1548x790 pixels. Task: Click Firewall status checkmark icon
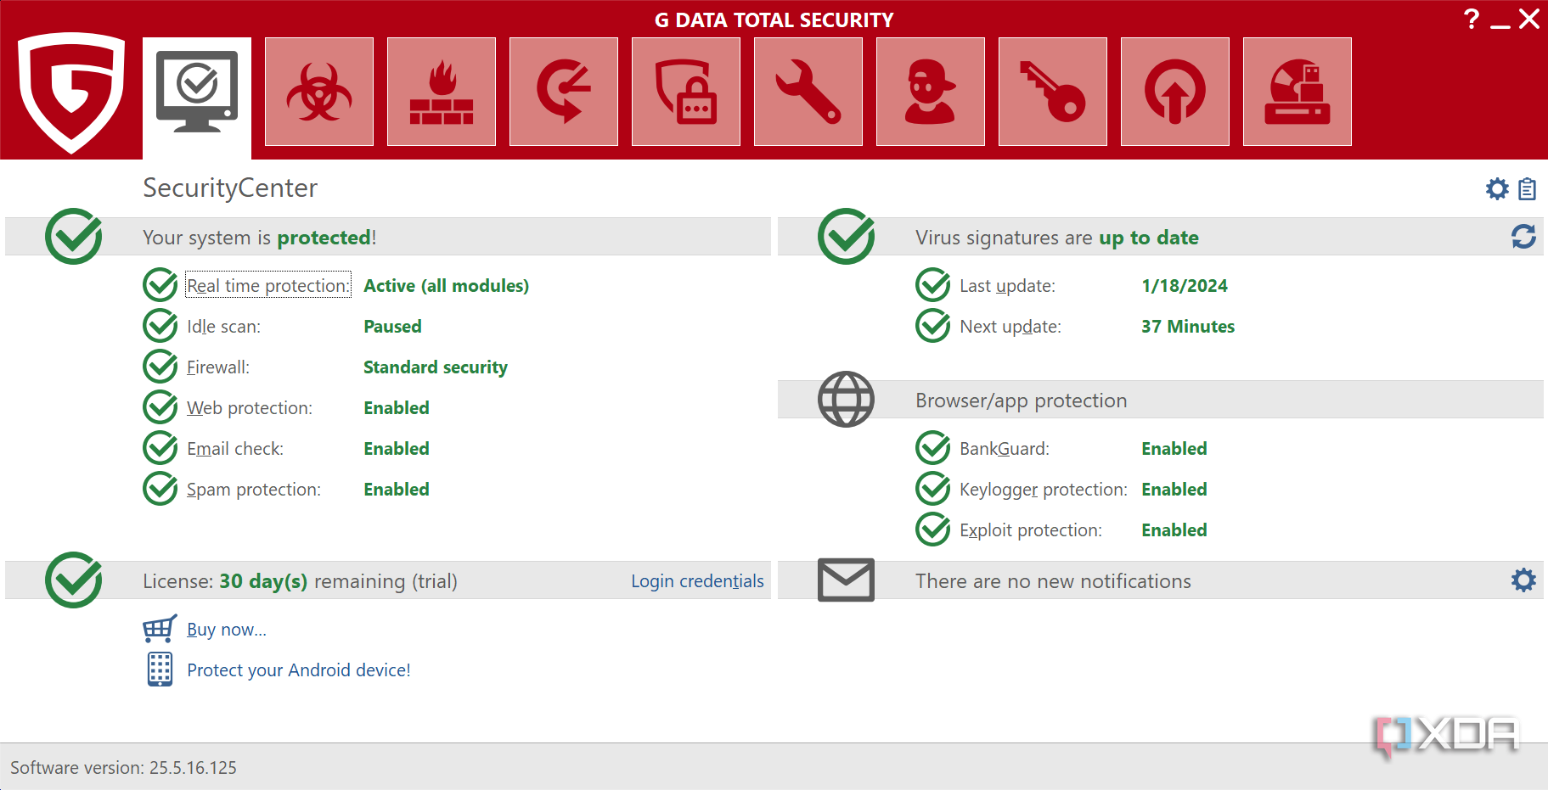tap(160, 367)
